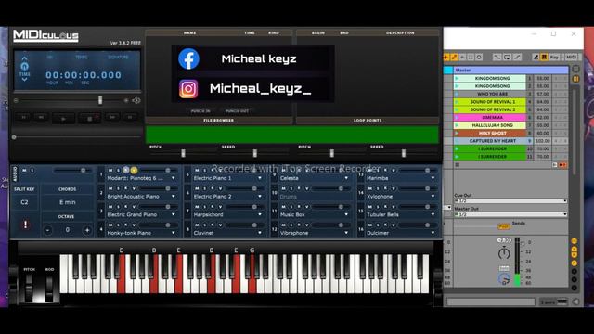The width and height of the screenshot is (594, 334).
Task: Click the Post sends button in Ableton
Action: tap(503, 226)
